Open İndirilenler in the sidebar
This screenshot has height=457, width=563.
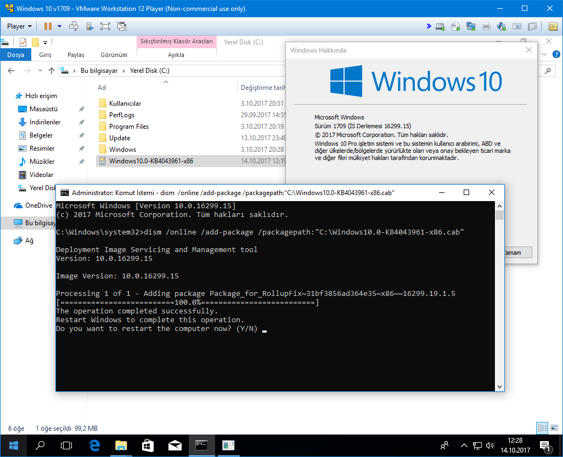point(45,122)
